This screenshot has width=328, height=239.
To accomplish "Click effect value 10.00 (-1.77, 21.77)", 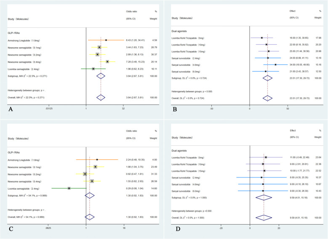I will pyautogui.click(x=299, y=171).
